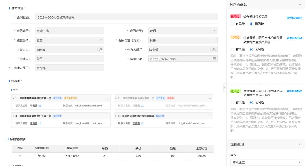Expand signing party 1 triangle arrow
Viewport: 305px width, 166px height.
[x=13, y=98]
